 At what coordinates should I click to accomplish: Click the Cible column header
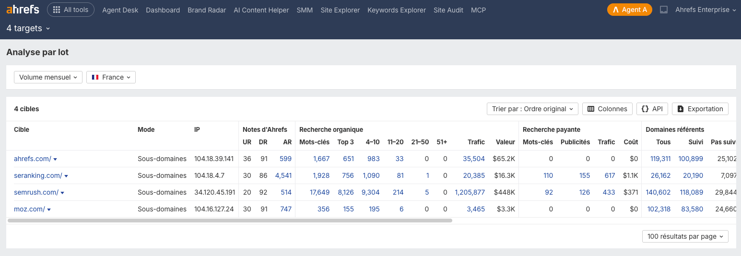click(x=22, y=129)
